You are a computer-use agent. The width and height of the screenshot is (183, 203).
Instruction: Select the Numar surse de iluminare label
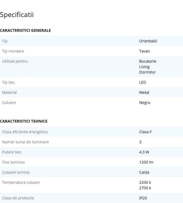point(25,142)
